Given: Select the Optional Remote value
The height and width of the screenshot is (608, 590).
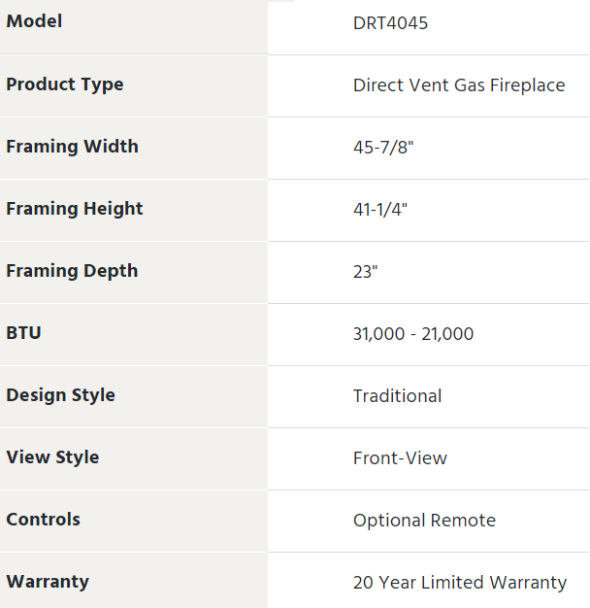Looking at the screenshot, I should [424, 521].
